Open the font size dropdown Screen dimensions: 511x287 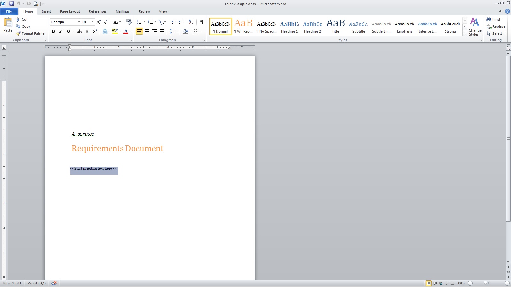point(93,22)
